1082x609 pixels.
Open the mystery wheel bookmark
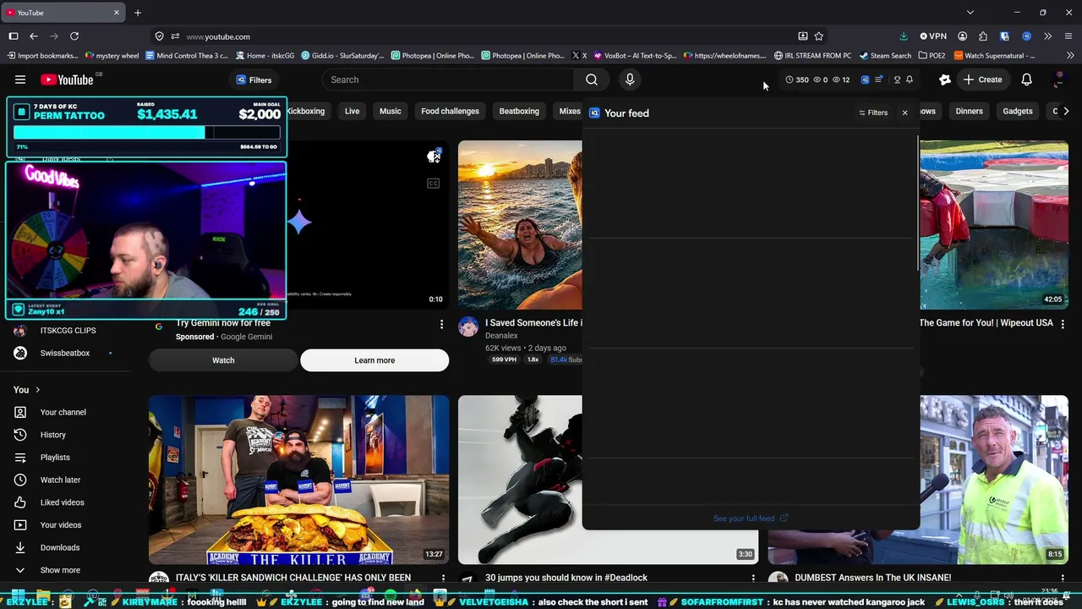point(112,56)
